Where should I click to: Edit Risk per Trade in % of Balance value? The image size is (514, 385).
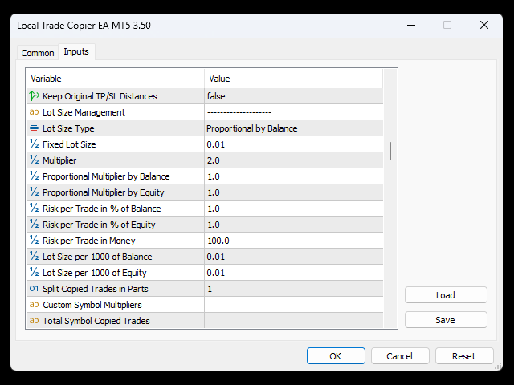coord(294,209)
